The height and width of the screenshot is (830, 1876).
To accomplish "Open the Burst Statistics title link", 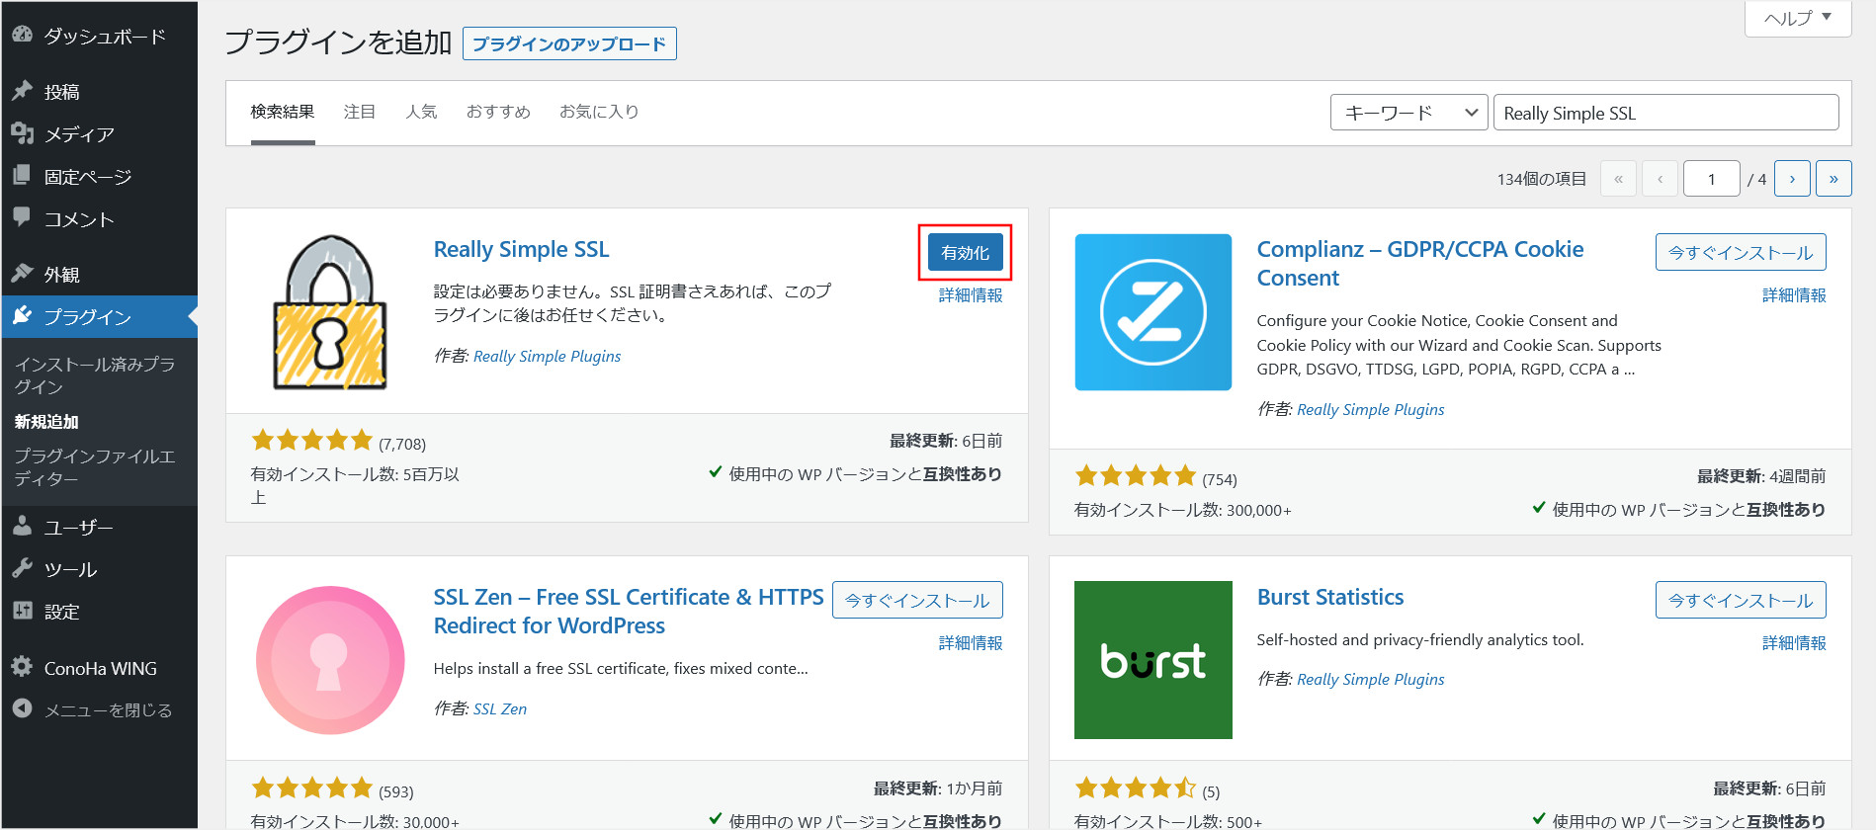I will coord(1330,597).
